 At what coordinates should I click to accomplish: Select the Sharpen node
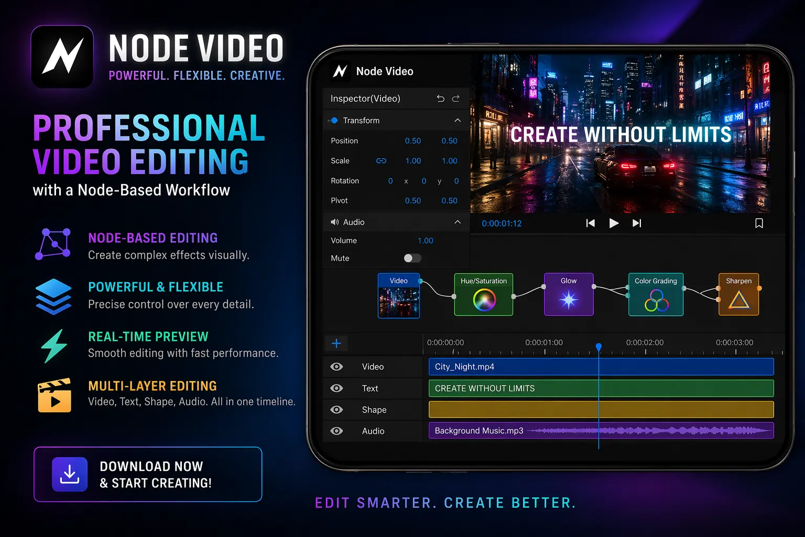pos(738,294)
